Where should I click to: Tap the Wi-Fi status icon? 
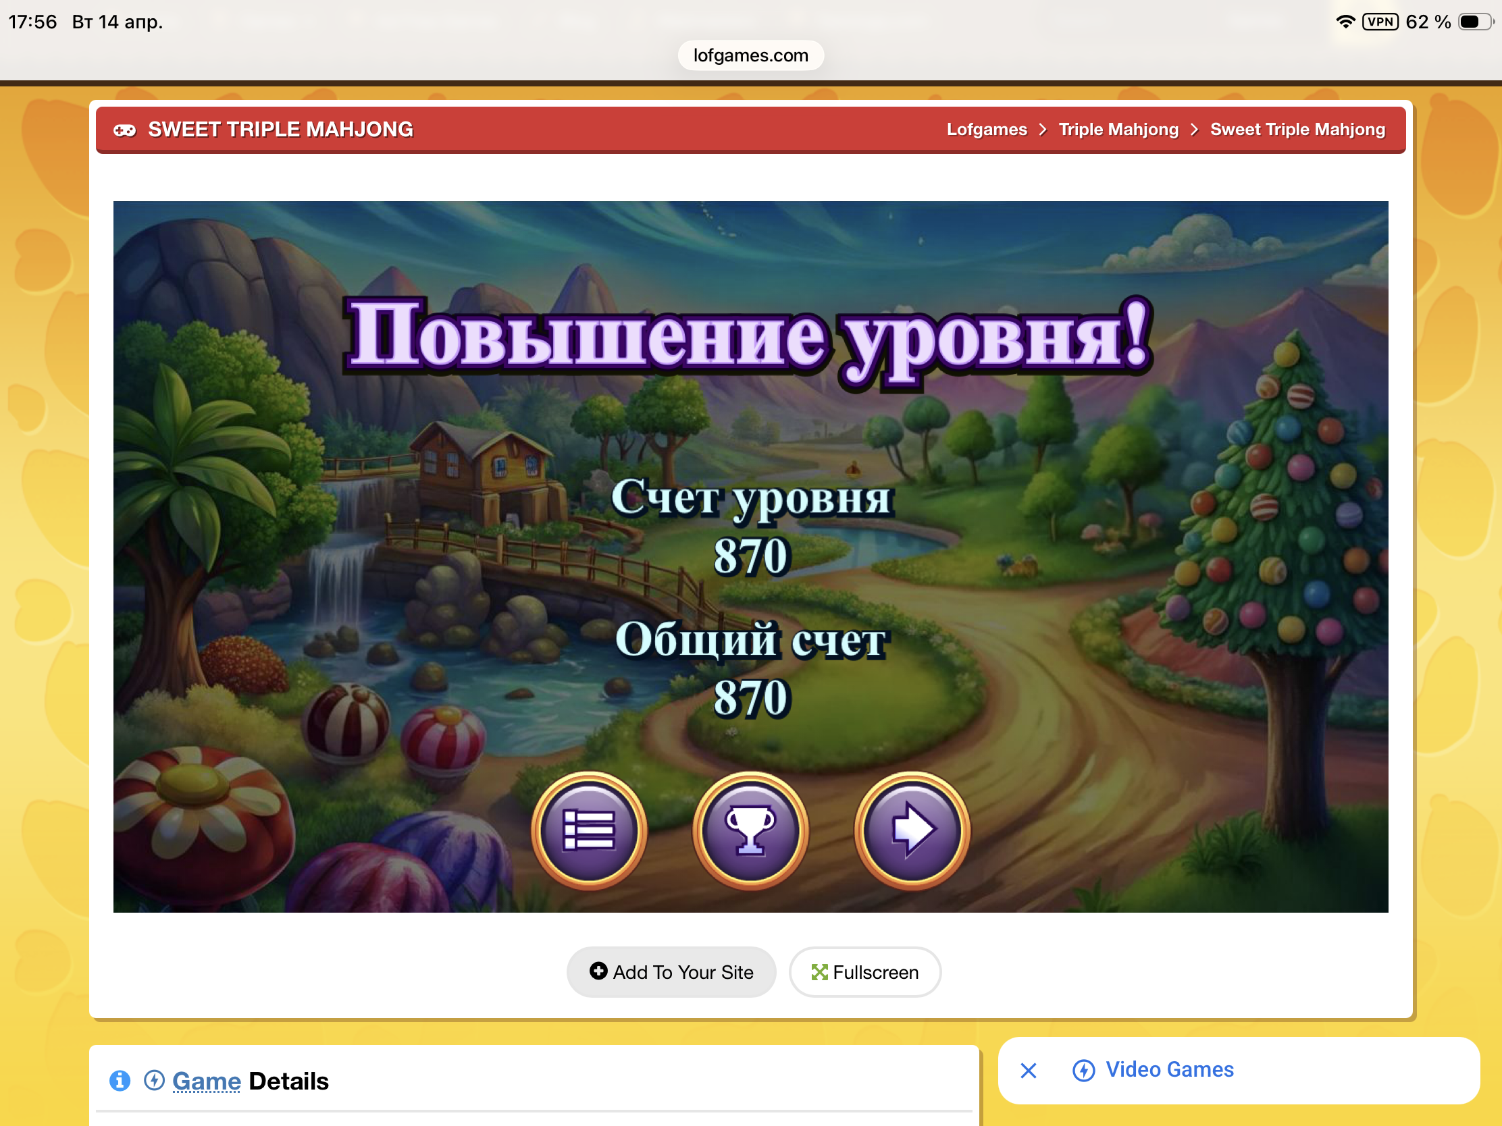1345,22
